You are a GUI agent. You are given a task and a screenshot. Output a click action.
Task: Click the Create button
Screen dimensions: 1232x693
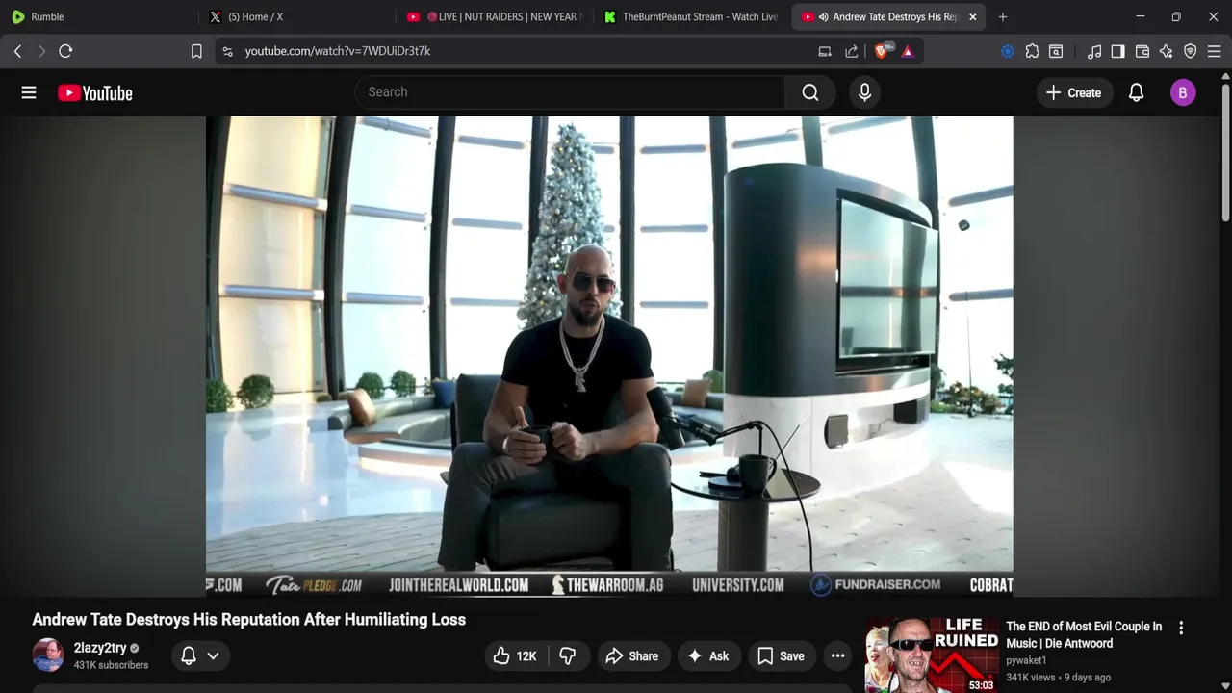1074,92
